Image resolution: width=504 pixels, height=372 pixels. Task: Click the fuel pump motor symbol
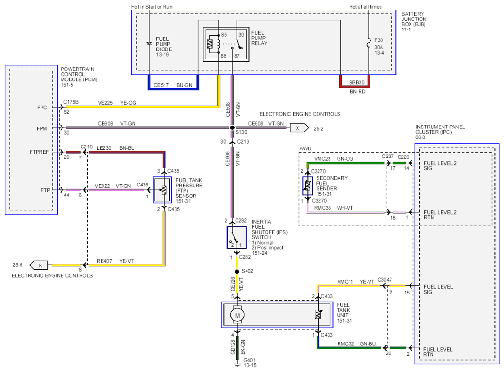tap(237, 315)
